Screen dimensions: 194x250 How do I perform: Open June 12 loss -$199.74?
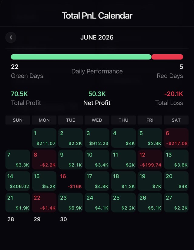(150, 160)
